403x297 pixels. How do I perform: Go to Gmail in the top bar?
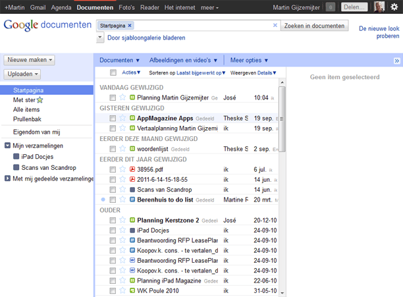tap(38, 7)
